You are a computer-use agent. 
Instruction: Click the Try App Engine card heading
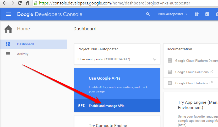point(198,105)
